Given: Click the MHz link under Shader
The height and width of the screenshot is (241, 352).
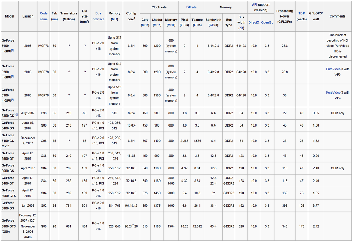Looking at the screenshot, I should [x=157, y=25].
